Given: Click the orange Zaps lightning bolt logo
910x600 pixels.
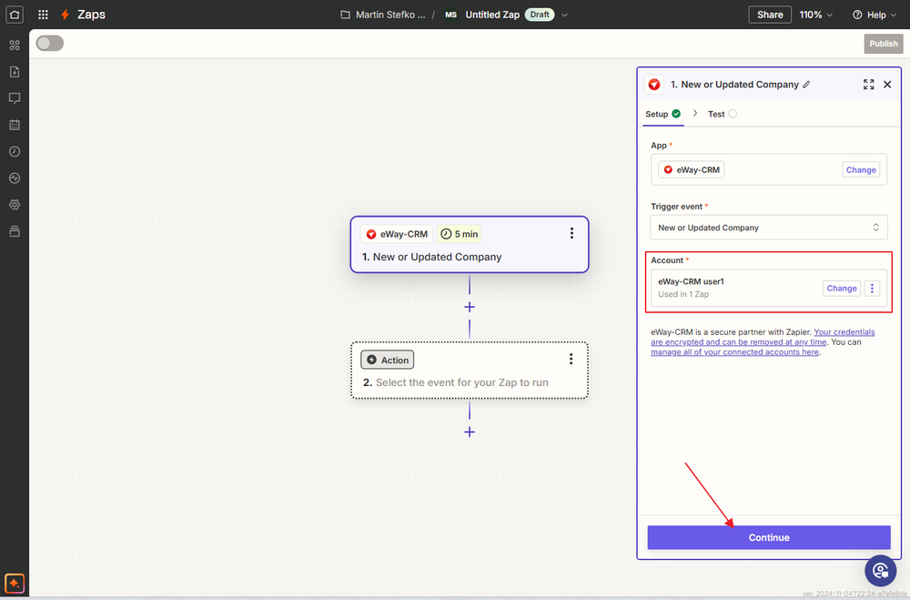Looking at the screenshot, I should (65, 15).
